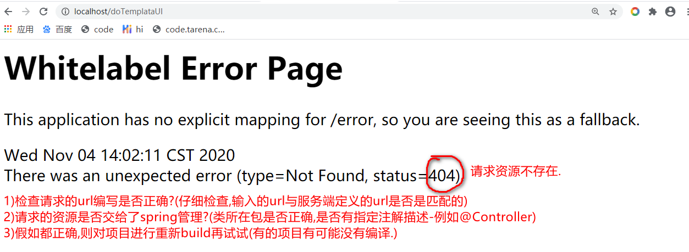Screen dimensions: 689x252
Task: Click the red note '请求资源不存在.'
Action: 516,171
